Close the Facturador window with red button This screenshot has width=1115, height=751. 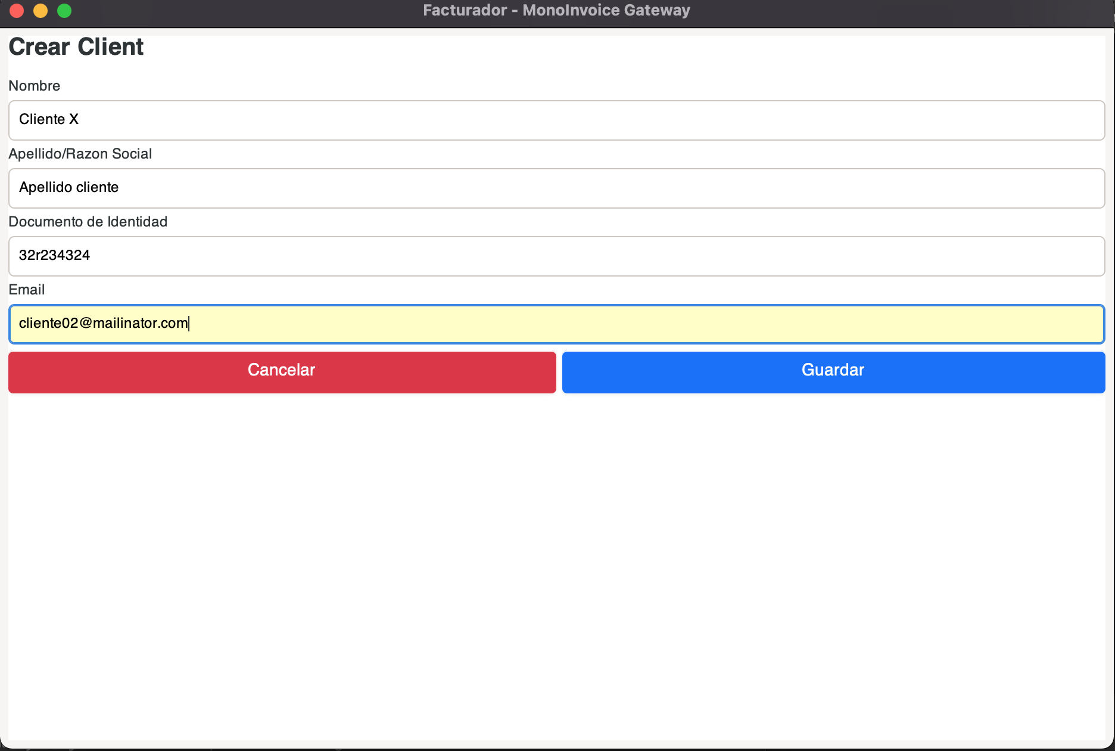pos(17,11)
